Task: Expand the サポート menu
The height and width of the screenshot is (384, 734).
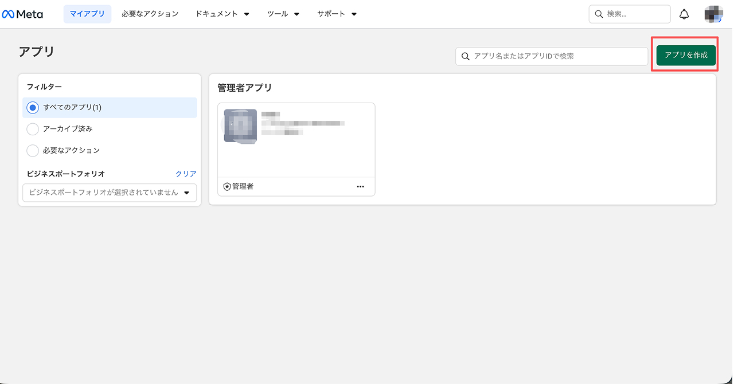Action: click(337, 14)
